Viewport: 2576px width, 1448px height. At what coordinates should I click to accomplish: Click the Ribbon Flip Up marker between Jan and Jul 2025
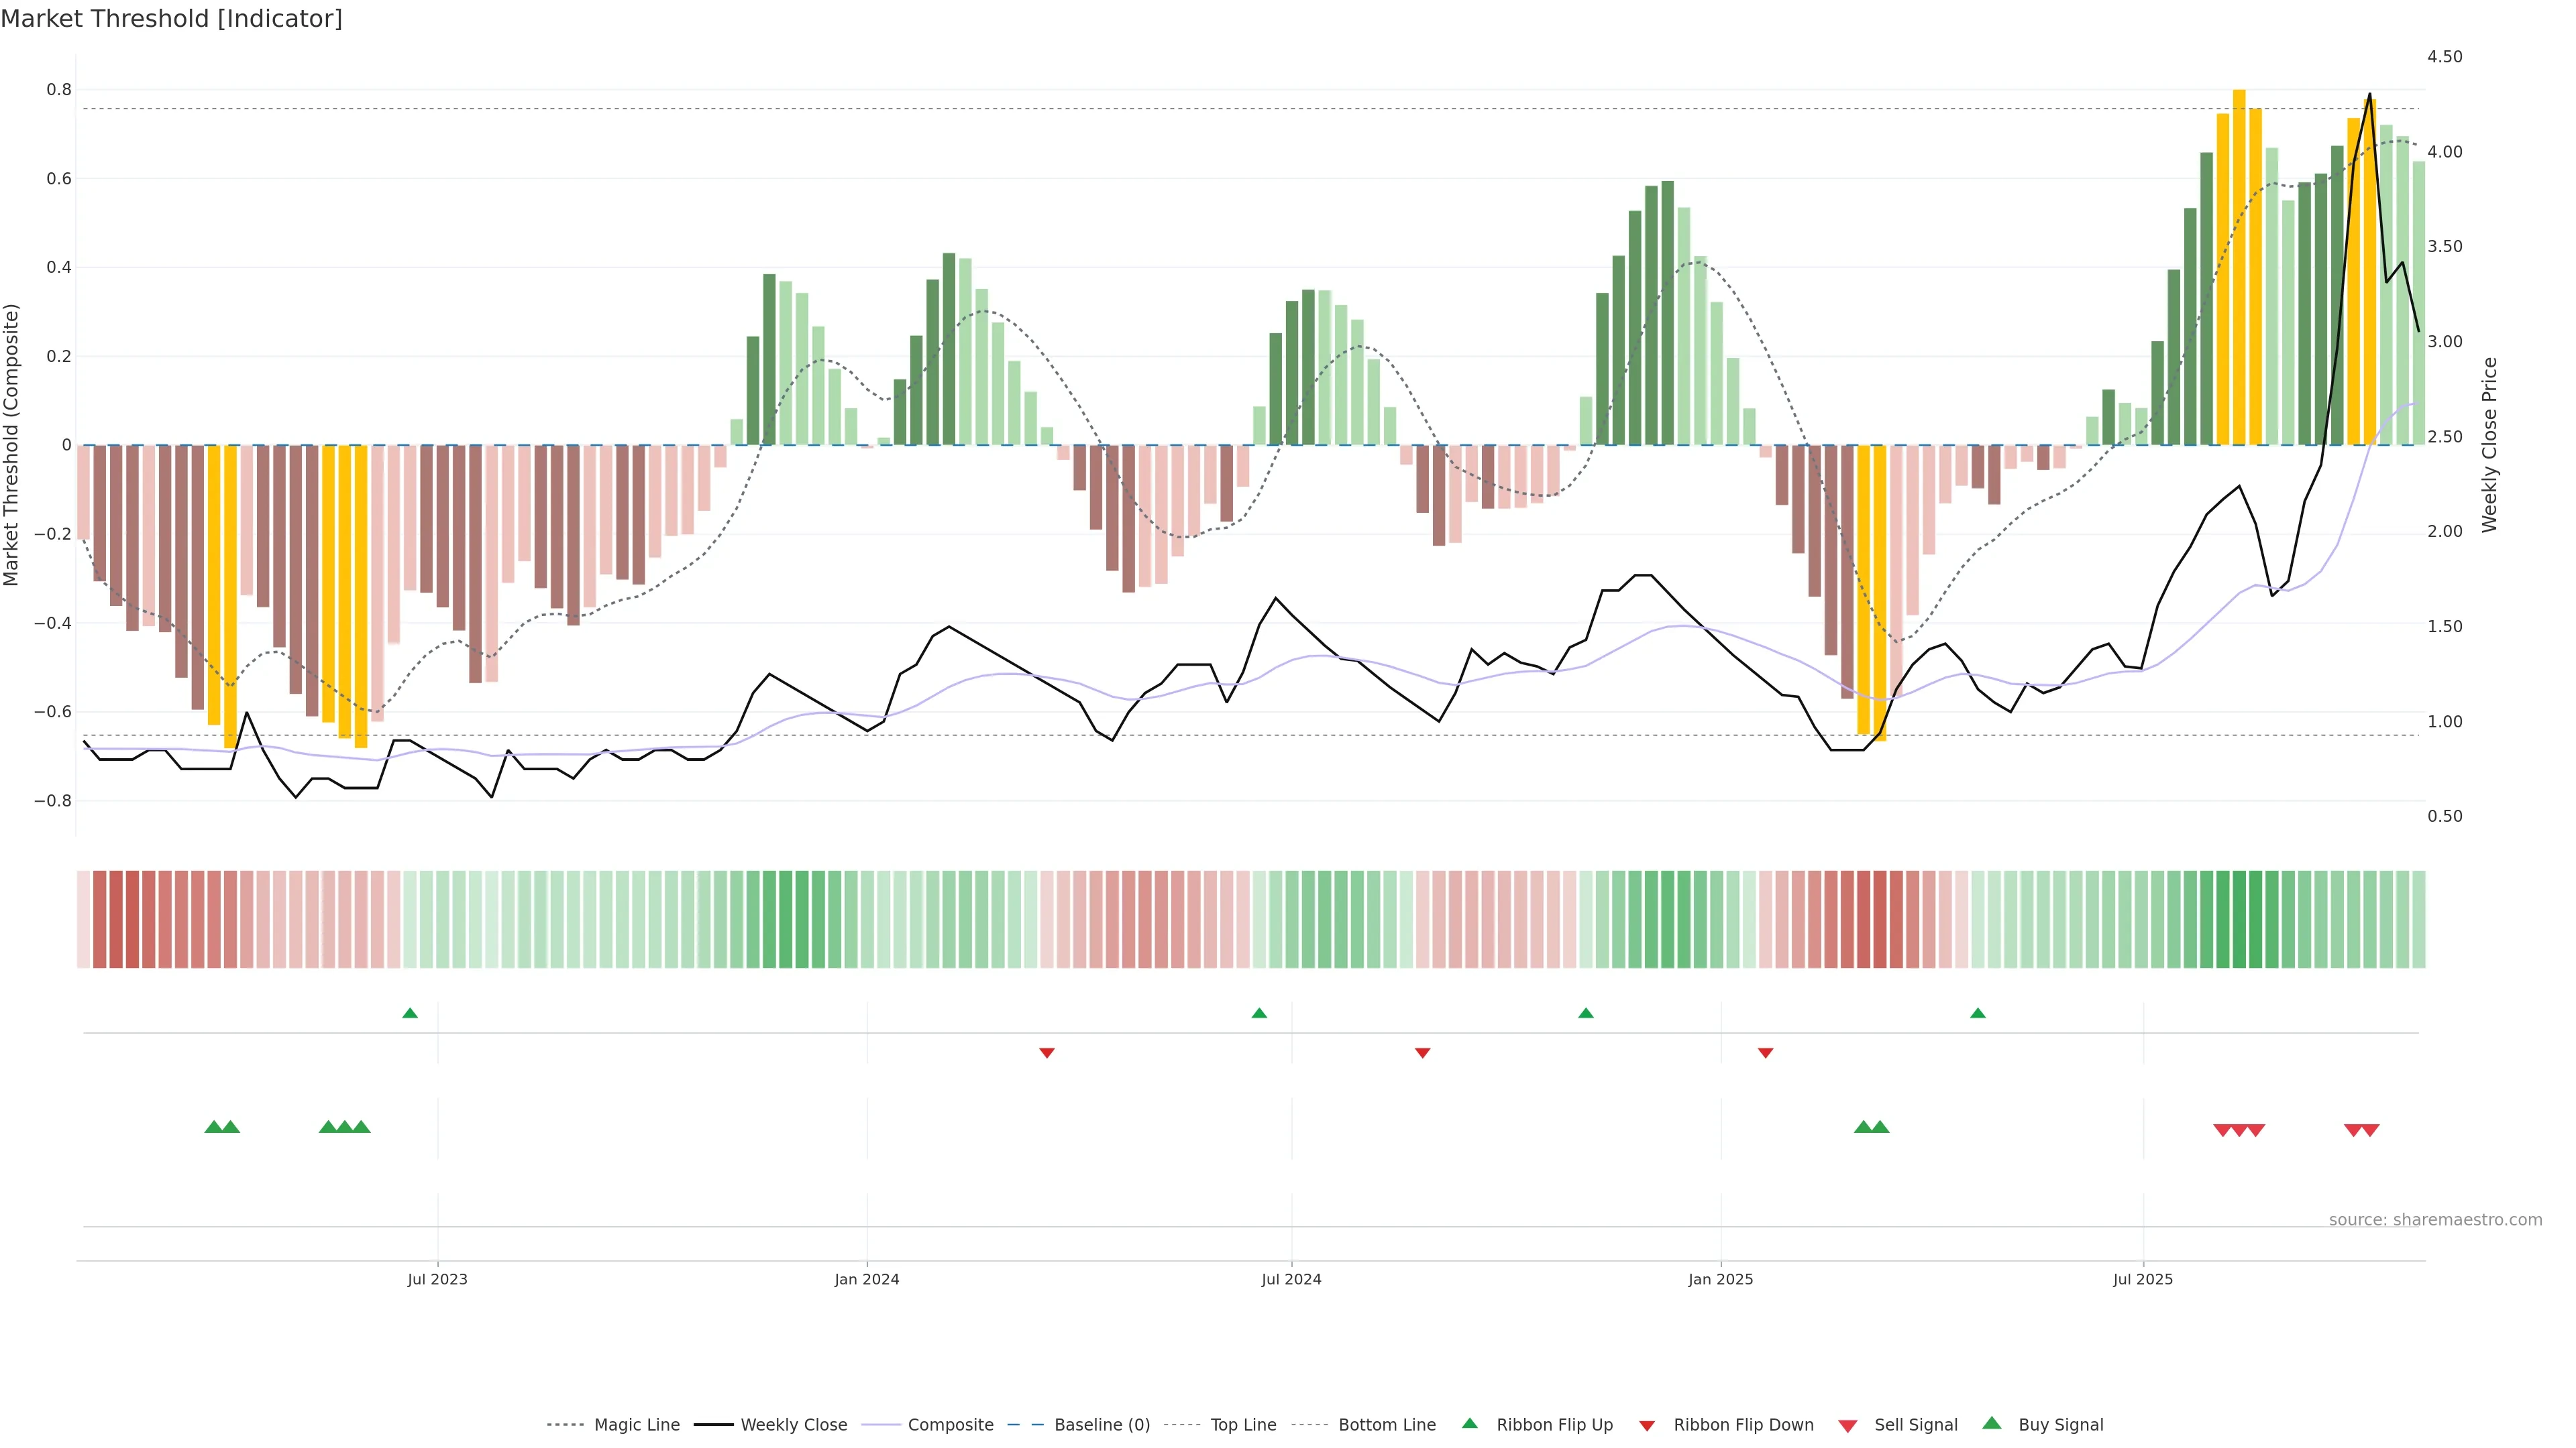click(x=1978, y=1014)
